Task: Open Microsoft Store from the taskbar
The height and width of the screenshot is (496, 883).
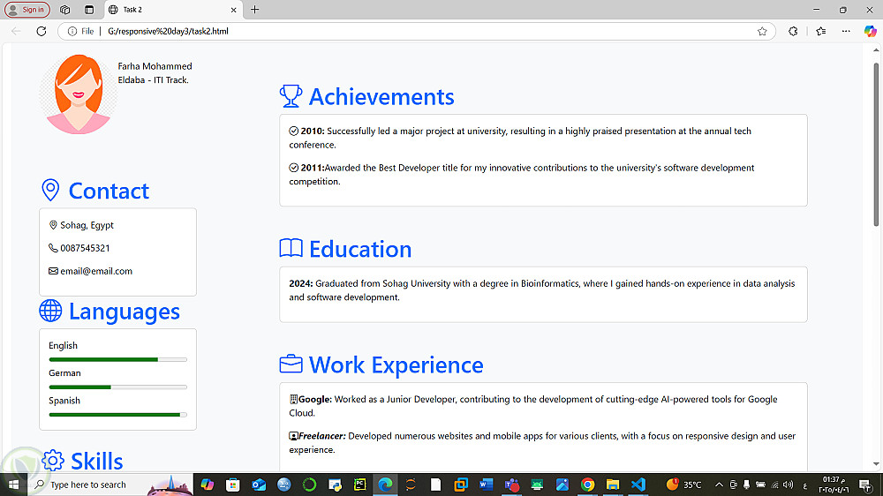Action: 232,485
